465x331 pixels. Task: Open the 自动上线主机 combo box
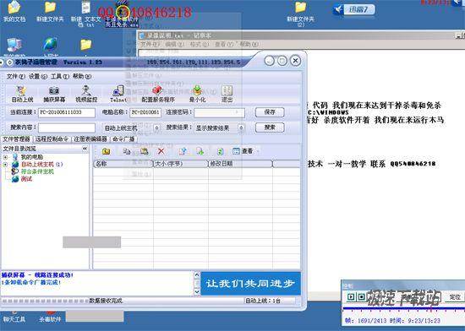[x=131, y=128]
